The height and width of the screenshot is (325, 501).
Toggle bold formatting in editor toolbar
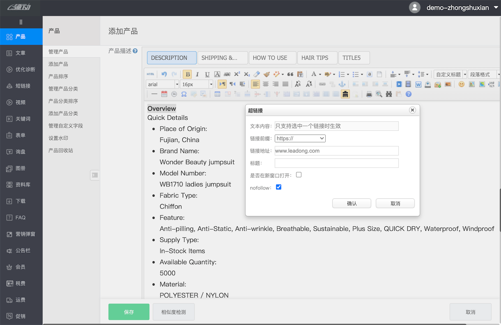point(187,74)
